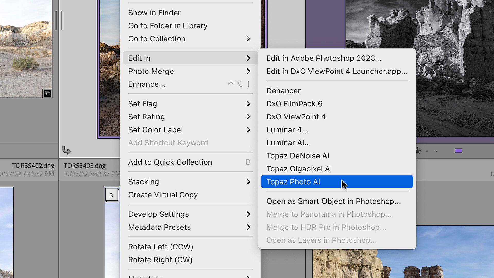Choose Create Virtual Copy
This screenshot has width=494, height=278.
(x=163, y=195)
